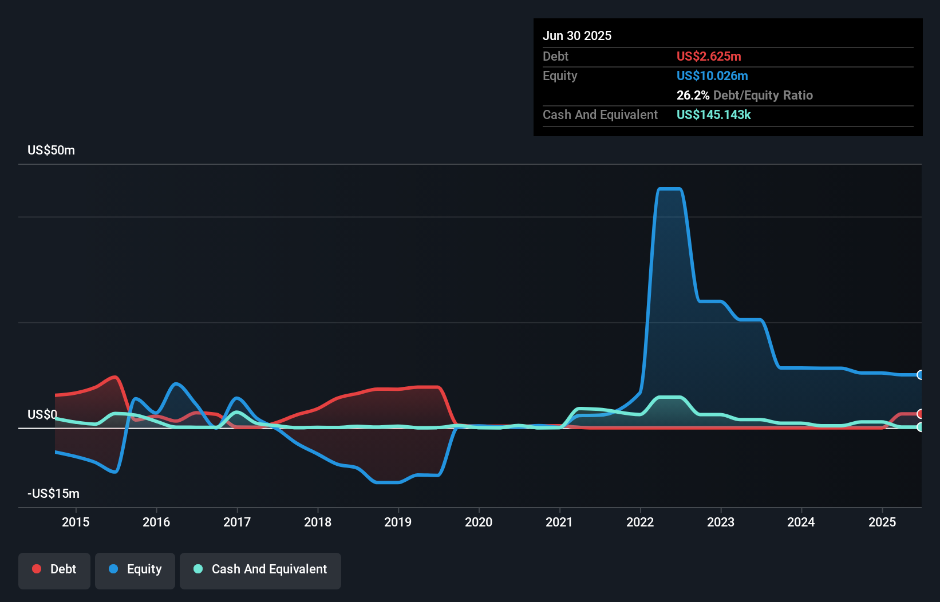
Task: Click the teal Cash And Equivalent legend dot
Action: [197, 569]
